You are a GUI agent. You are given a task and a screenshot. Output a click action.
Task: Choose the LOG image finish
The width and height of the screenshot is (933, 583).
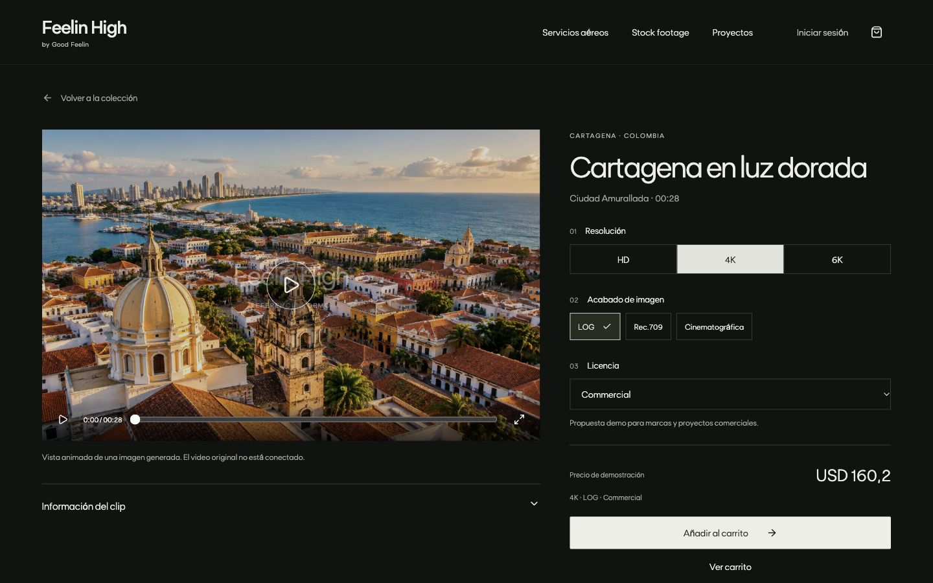click(x=595, y=326)
